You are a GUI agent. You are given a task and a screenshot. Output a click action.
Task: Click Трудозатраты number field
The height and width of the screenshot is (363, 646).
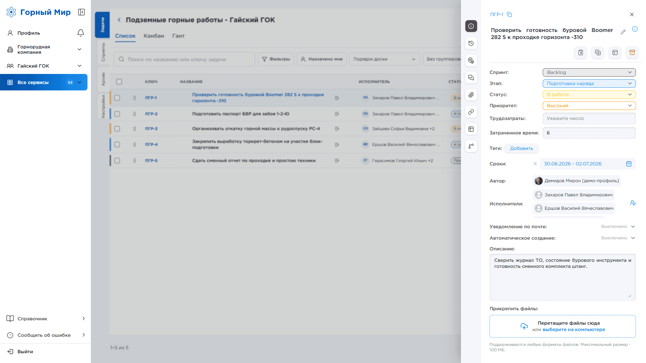tap(589, 118)
